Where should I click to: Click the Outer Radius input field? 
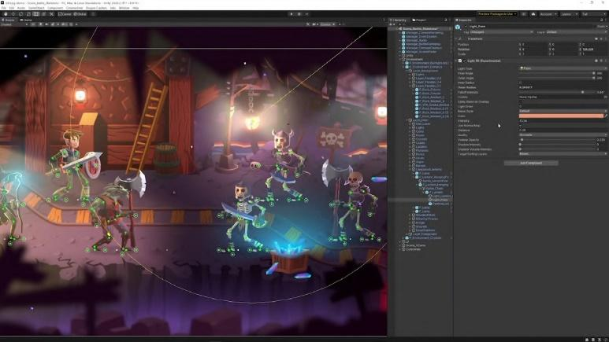563,87
